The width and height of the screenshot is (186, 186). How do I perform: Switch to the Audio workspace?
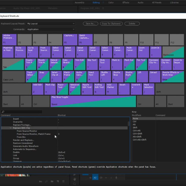click(x=141, y=3)
